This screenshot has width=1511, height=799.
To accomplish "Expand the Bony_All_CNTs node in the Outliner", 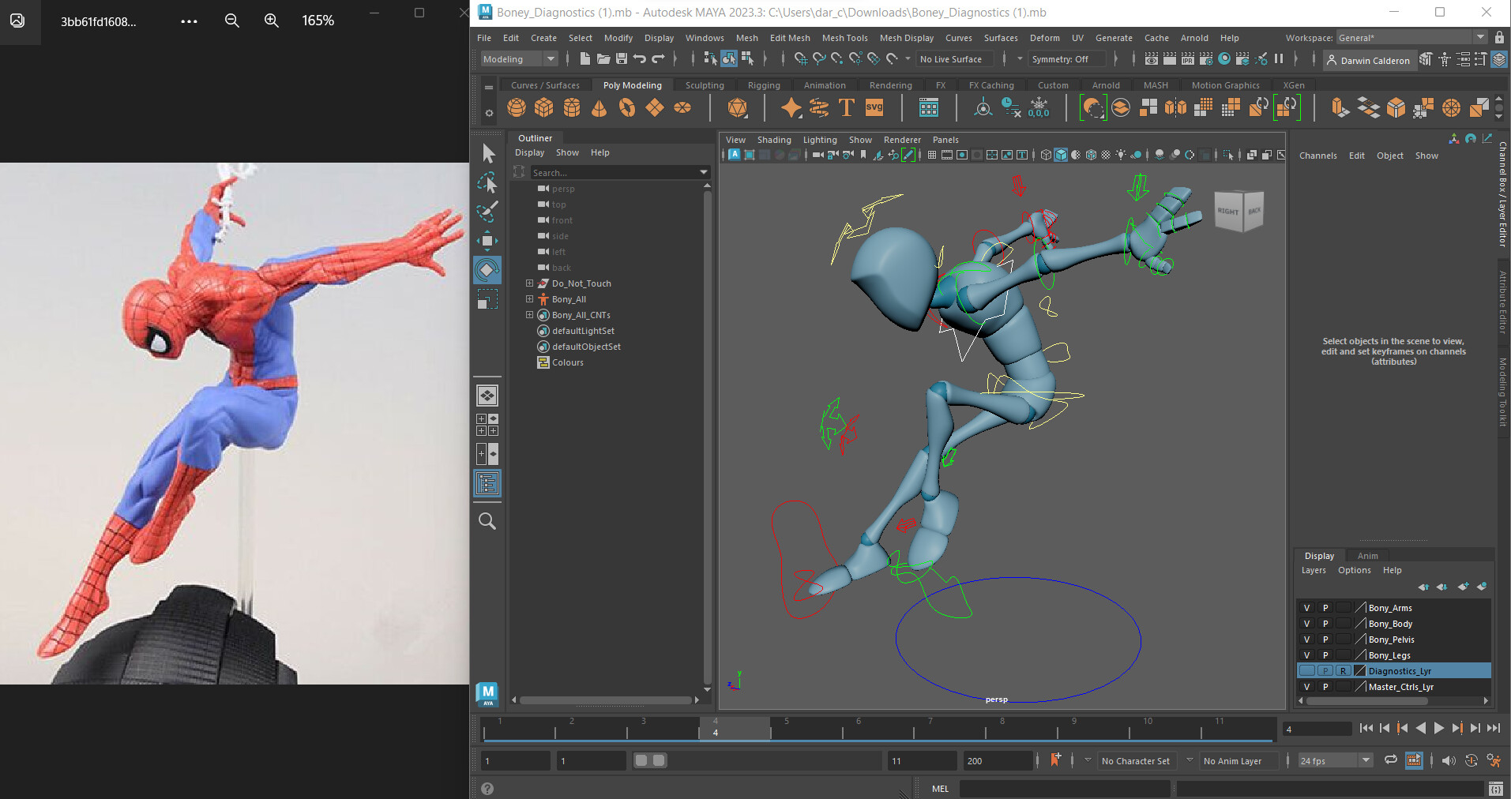I will [x=529, y=314].
